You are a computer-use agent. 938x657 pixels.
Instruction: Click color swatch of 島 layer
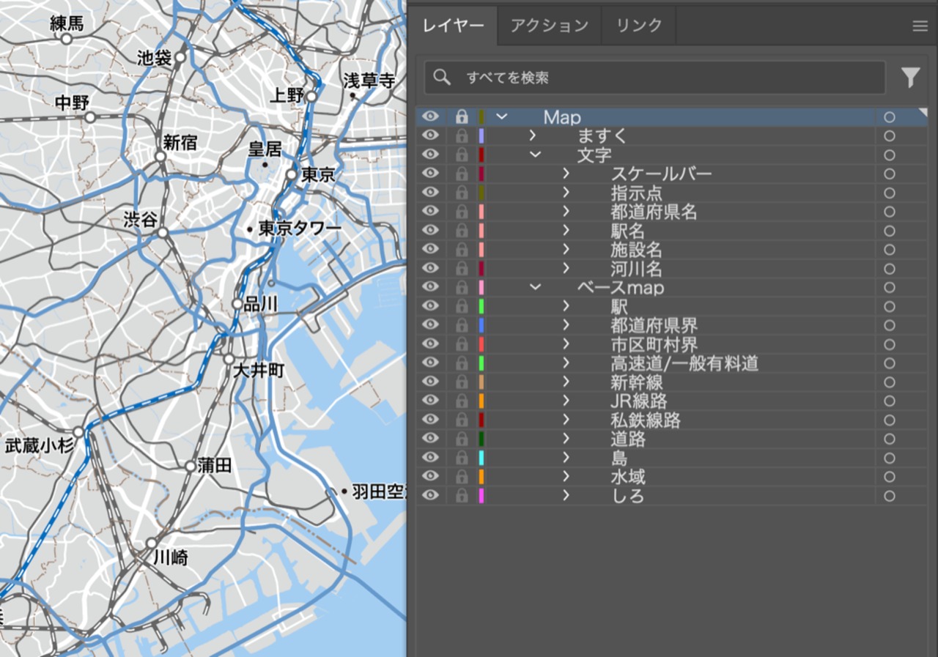[481, 458]
